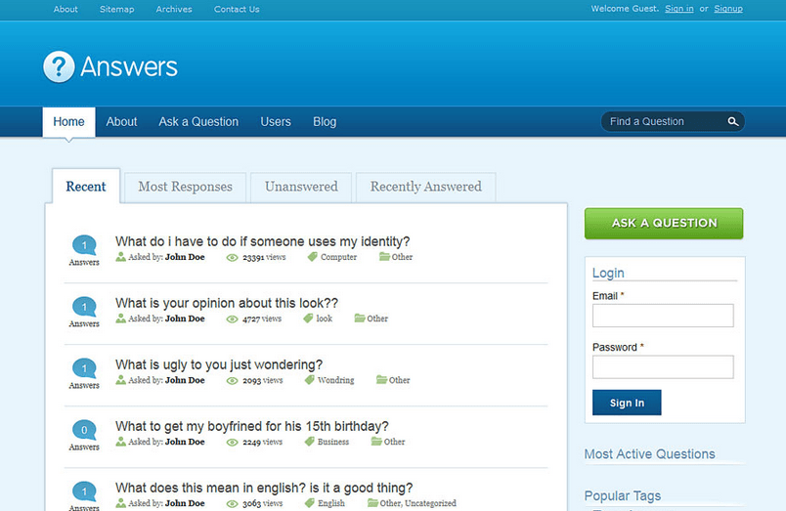Image resolution: width=786 pixels, height=511 pixels.
Task: Click folder icon in identity question row
Action: (384, 257)
